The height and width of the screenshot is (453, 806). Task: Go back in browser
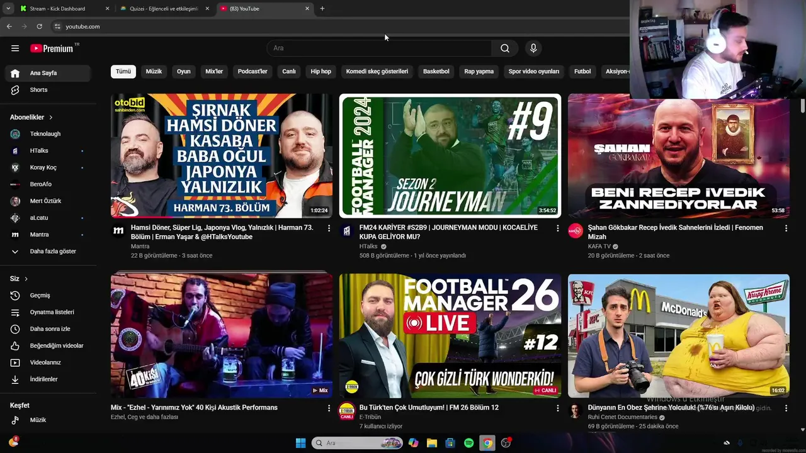click(x=9, y=26)
